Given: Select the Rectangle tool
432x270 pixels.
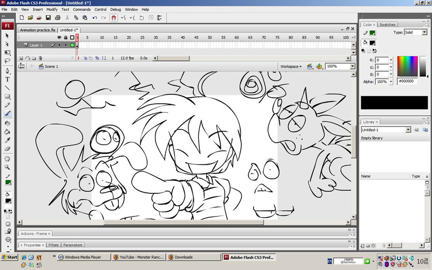Looking at the screenshot, I should click(x=7, y=97).
